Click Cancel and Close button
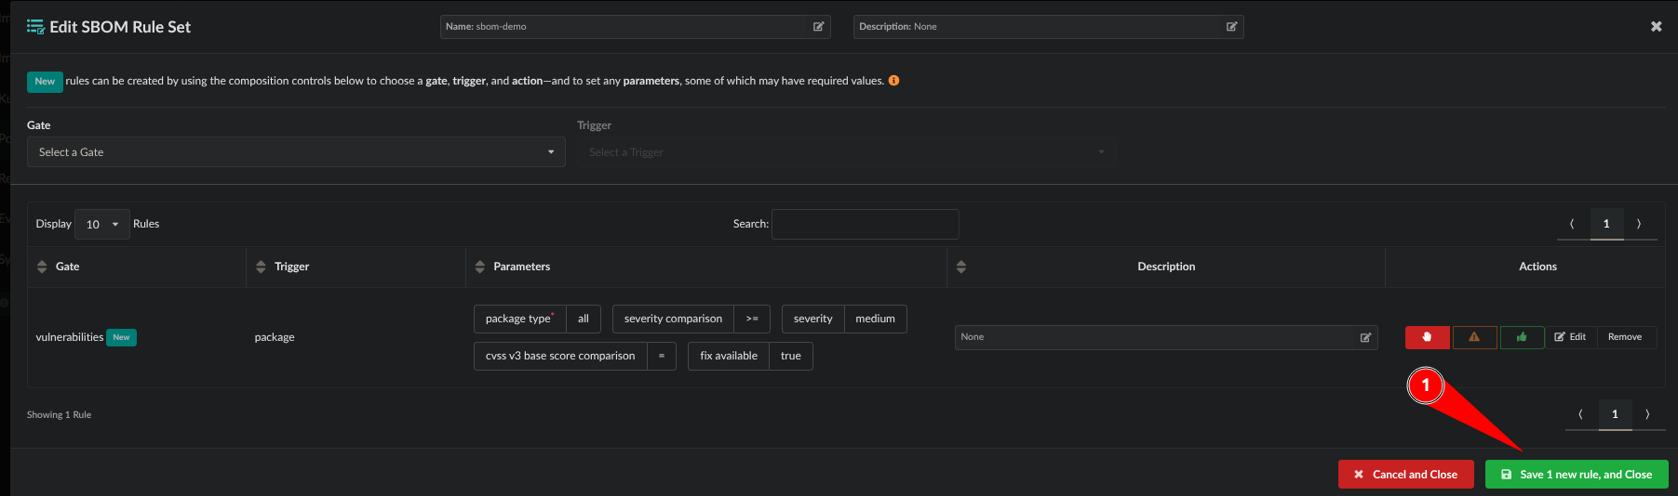 tap(1405, 475)
